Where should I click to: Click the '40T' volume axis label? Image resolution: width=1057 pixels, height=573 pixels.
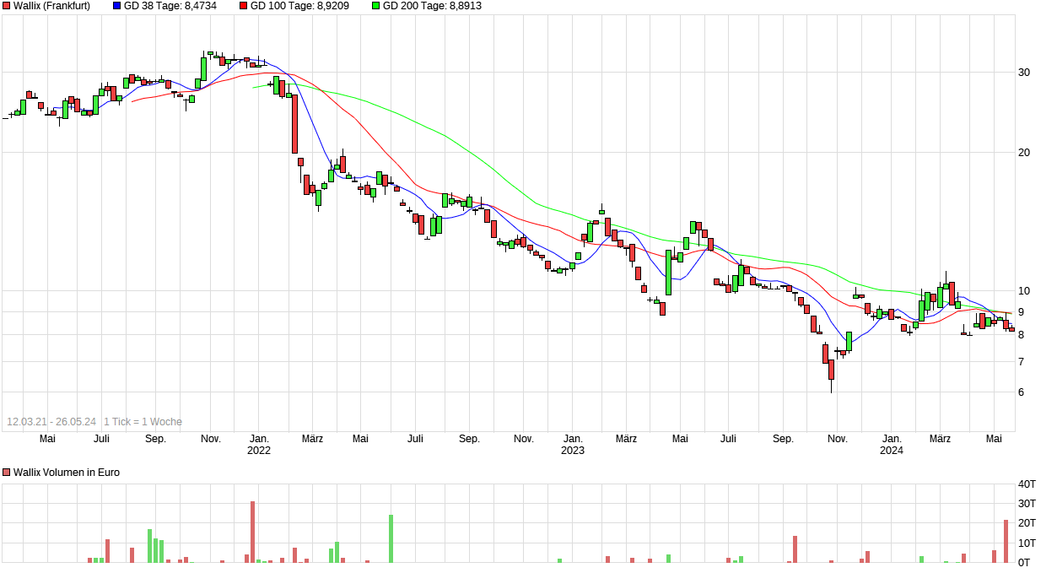pos(1027,484)
